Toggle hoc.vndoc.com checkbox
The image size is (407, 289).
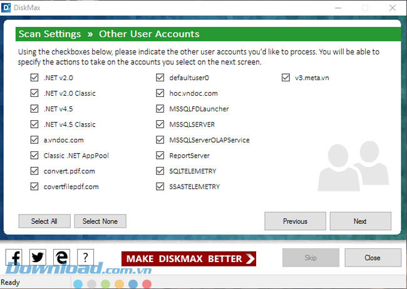160,93
